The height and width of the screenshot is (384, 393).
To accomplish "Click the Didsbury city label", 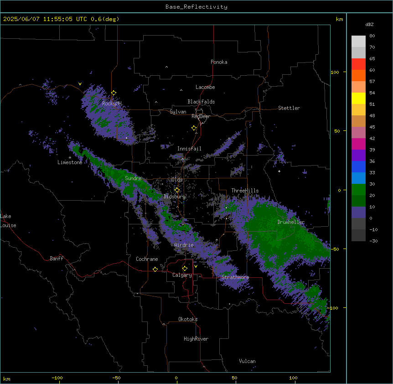I will [175, 197].
